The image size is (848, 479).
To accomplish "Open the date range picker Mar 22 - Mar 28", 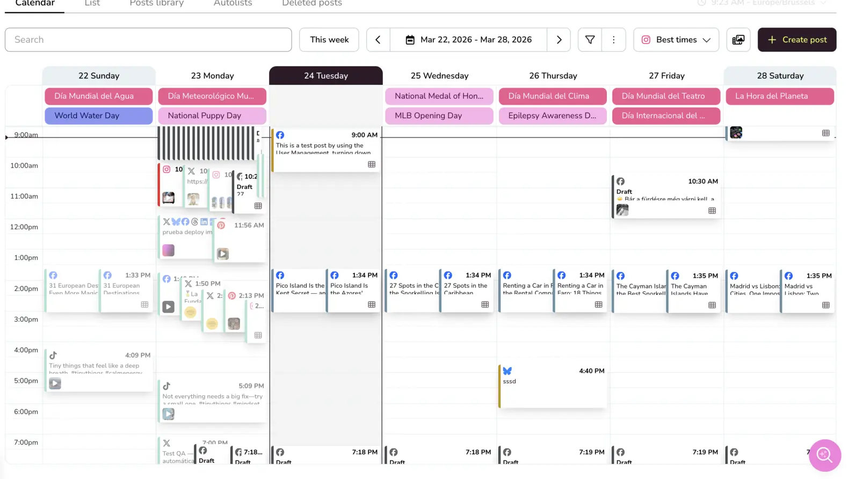I will (468, 40).
